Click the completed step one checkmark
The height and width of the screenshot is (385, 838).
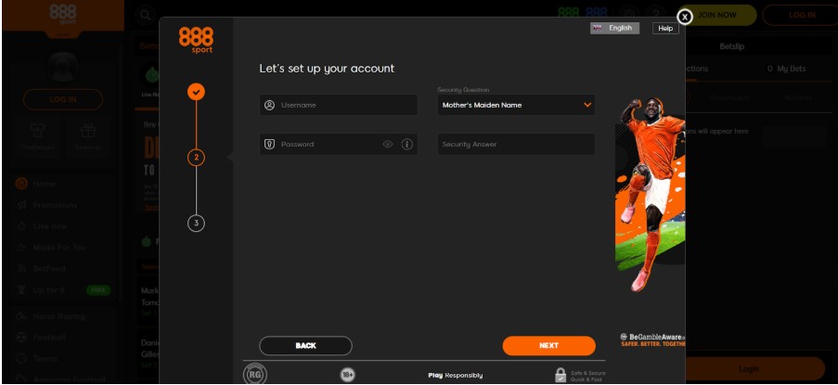pyautogui.click(x=196, y=91)
